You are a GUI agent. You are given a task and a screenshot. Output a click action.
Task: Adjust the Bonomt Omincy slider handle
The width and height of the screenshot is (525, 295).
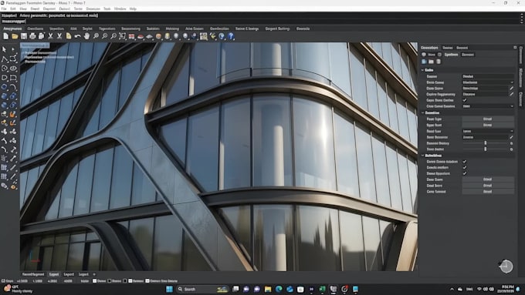(x=486, y=143)
